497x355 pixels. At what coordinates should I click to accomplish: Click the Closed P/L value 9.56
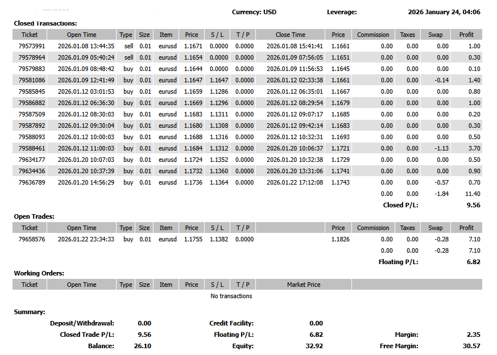coord(474,205)
